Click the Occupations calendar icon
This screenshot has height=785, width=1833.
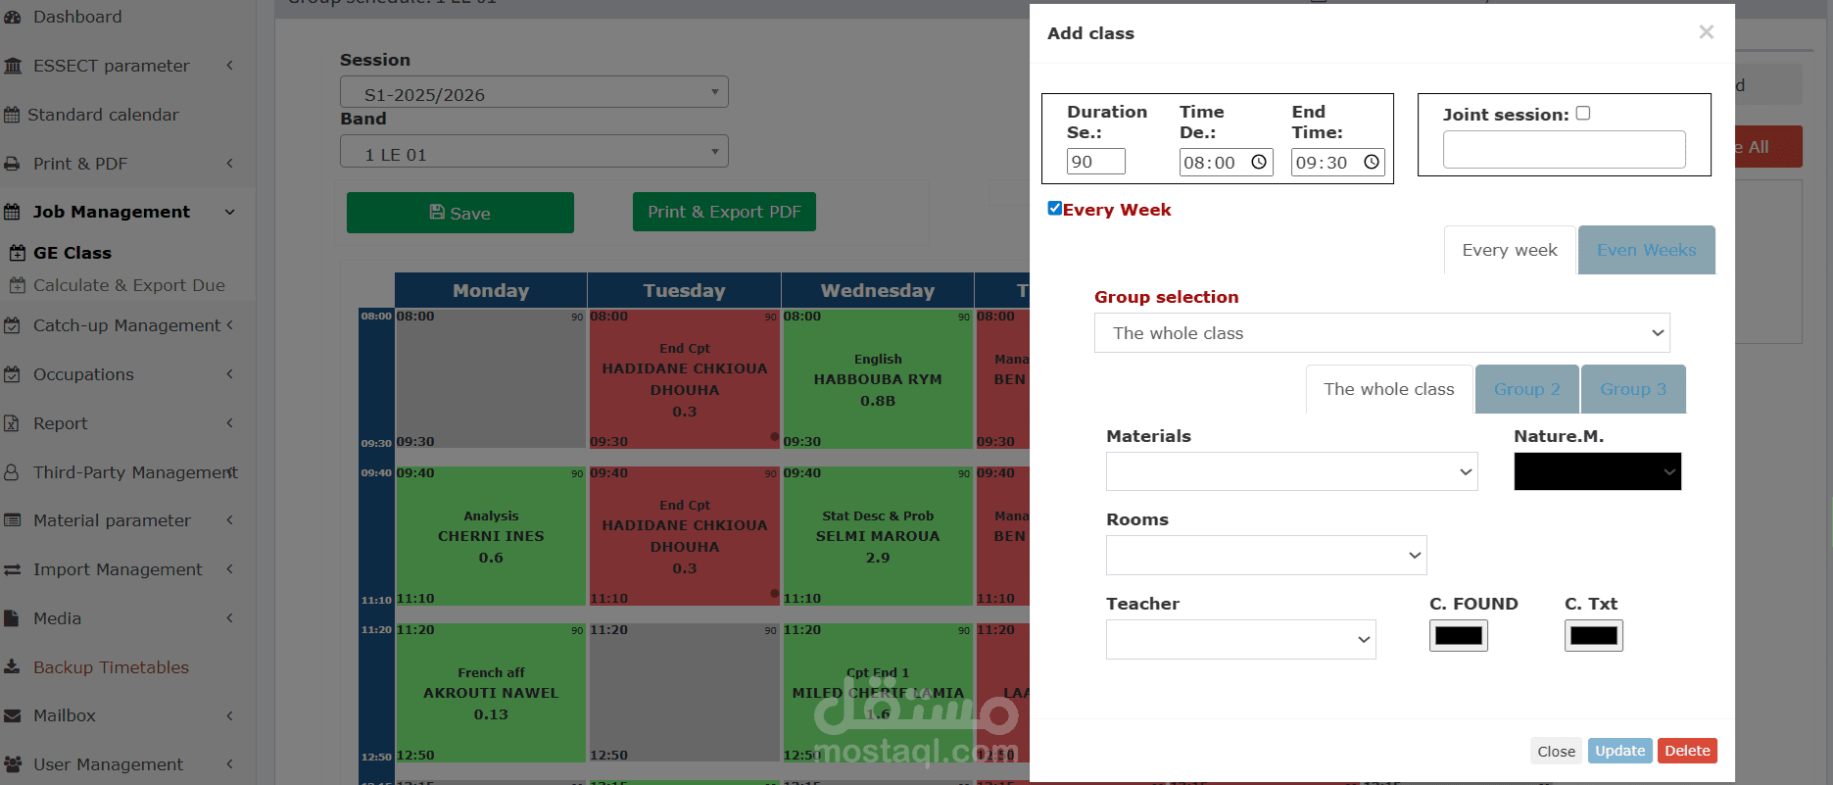click(12, 374)
